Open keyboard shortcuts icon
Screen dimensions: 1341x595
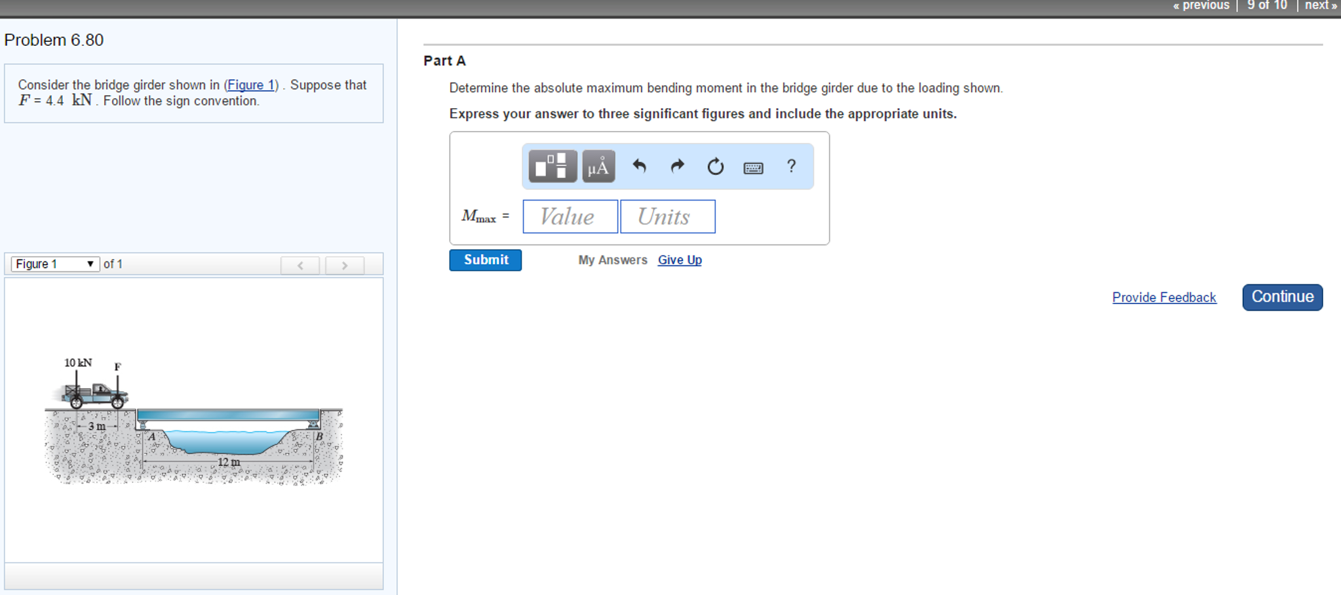click(x=753, y=168)
